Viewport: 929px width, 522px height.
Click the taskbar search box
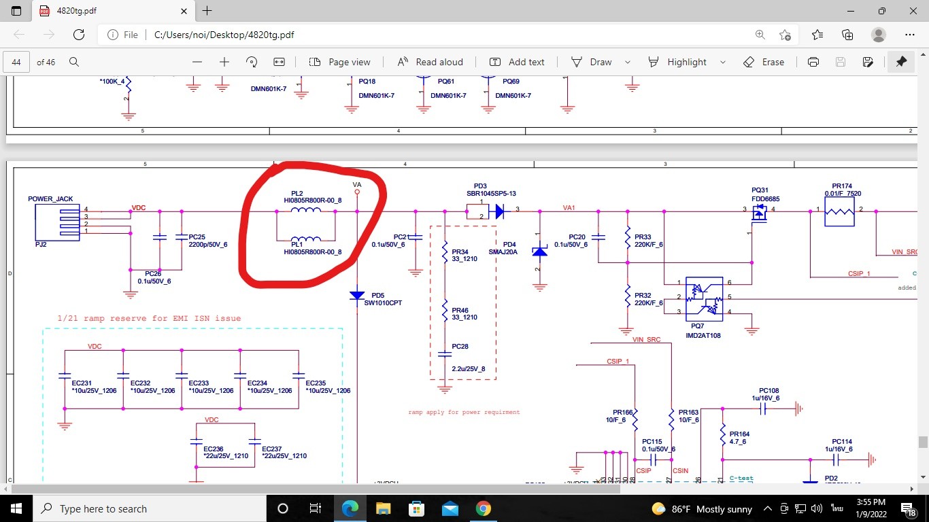click(150, 508)
